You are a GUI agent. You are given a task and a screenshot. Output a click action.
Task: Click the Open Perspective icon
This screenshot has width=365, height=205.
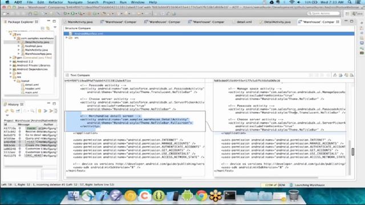[347, 14]
